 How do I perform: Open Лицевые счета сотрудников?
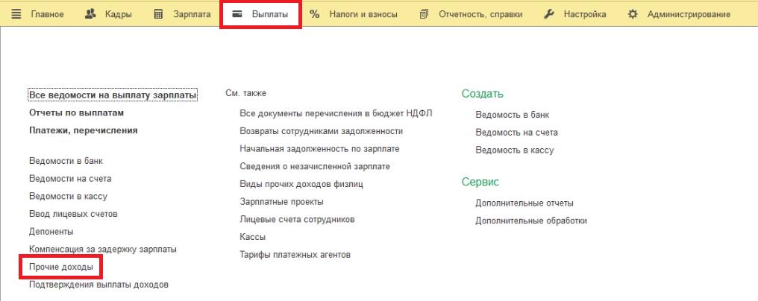(x=297, y=220)
